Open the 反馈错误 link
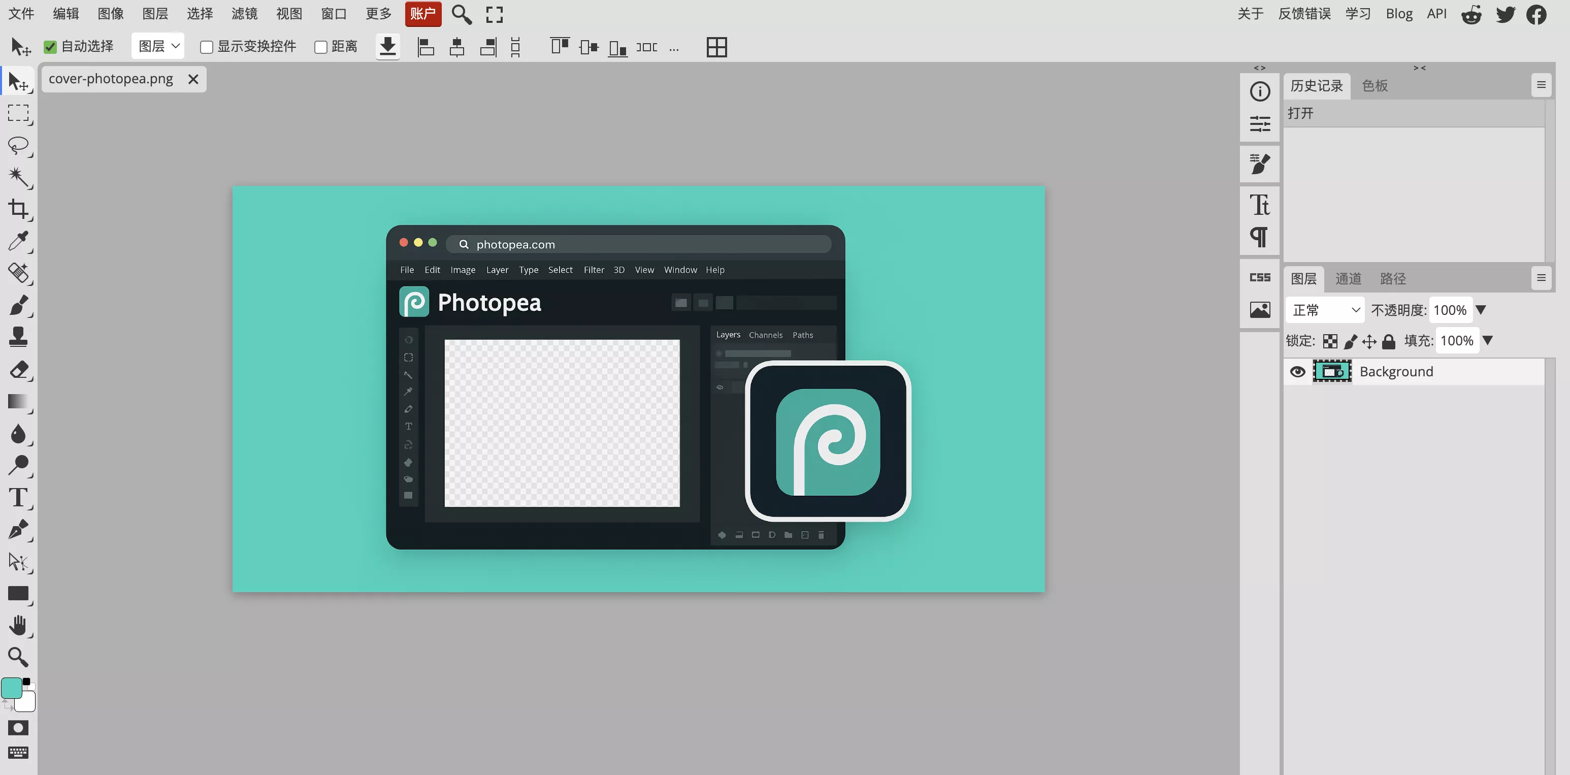The width and height of the screenshot is (1570, 775). pos(1303,13)
